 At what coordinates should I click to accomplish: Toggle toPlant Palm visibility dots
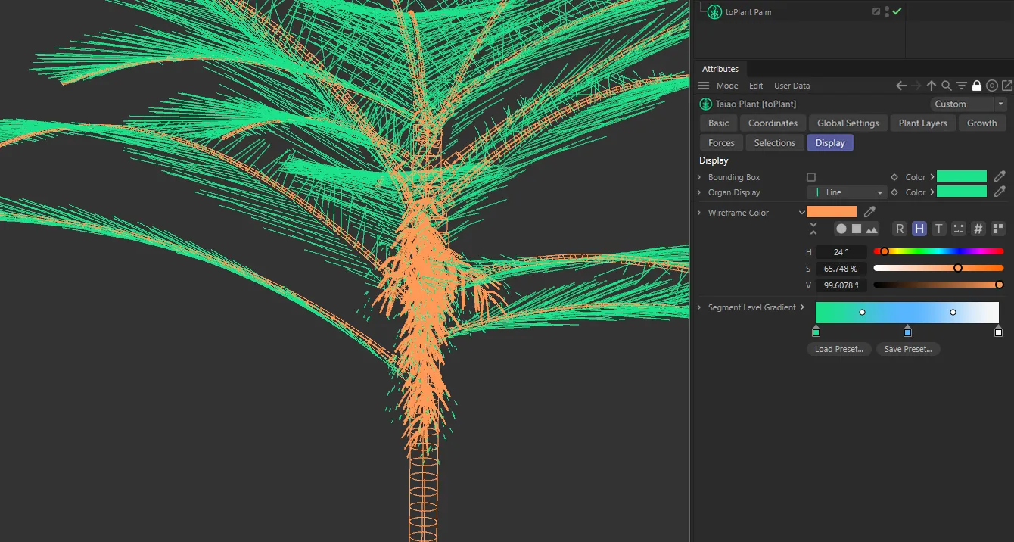point(887,12)
